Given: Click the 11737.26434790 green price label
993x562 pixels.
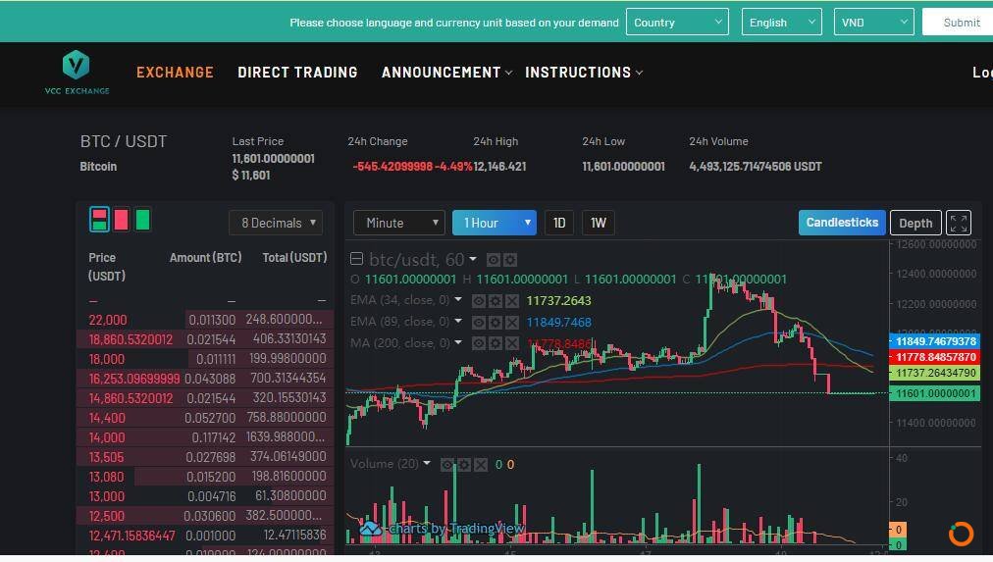Looking at the screenshot, I should [x=935, y=374].
